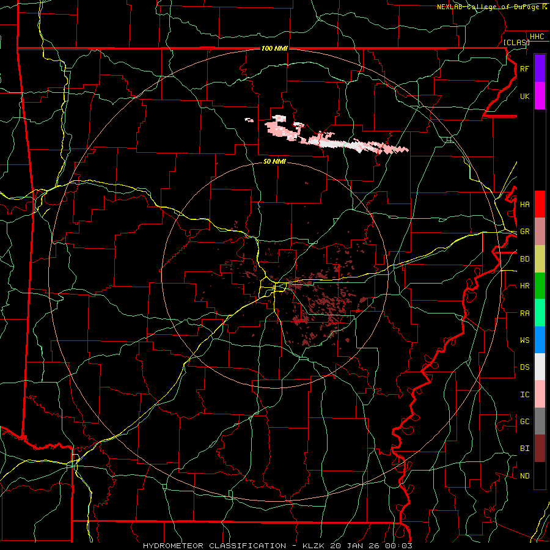Viewport: 550px width, 550px height.
Task: Click the "GR" legend label
Action: (x=524, y=232)
